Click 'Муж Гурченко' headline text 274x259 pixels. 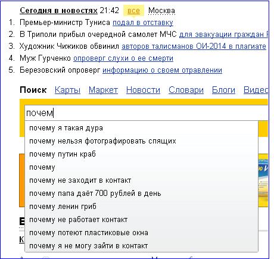coord(45,58)
